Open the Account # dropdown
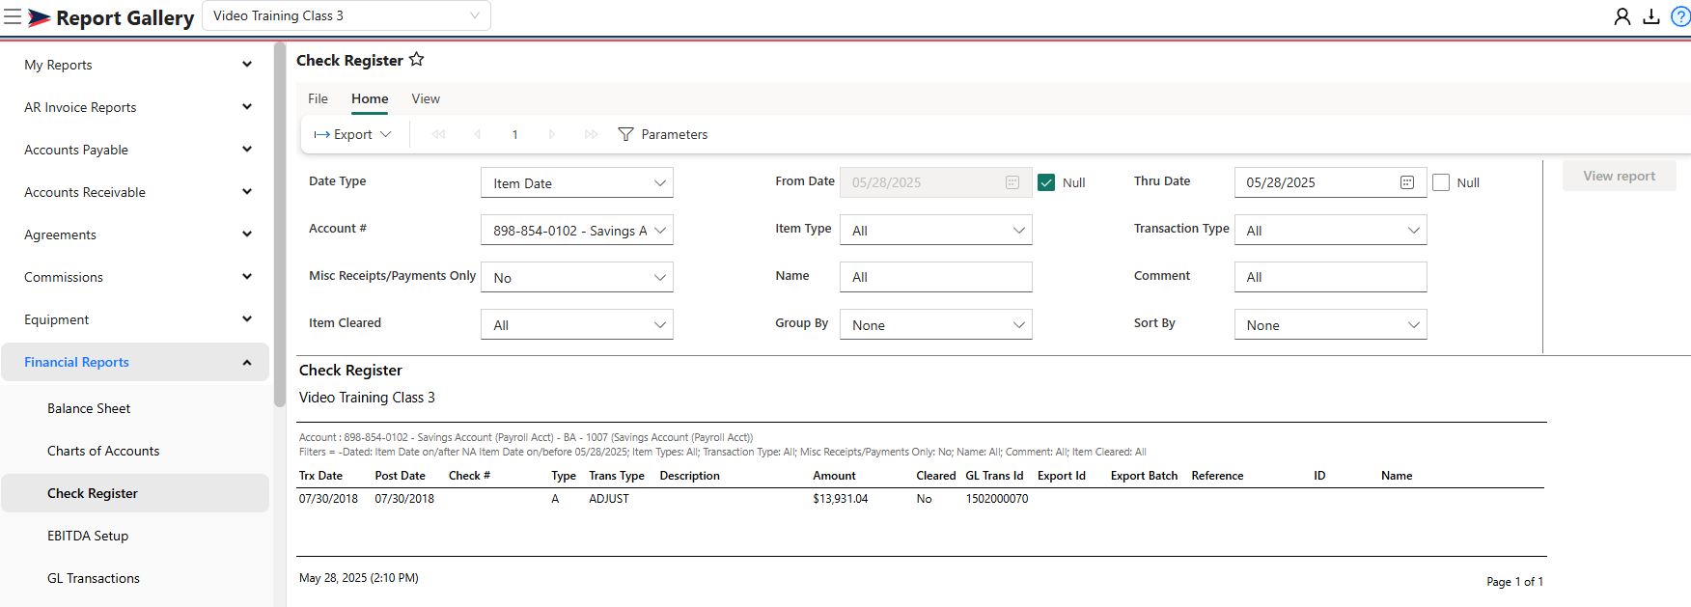The width and height of the screenshot is (1691, 607). (x=577, y=230)
